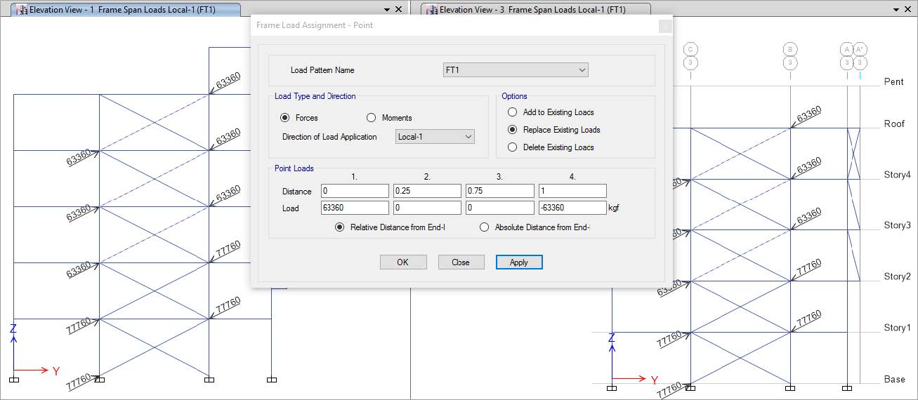This screenshot has height=400, width=918.
Task: Click the Elevation View 1 tab icon
Action: [23, 10]
